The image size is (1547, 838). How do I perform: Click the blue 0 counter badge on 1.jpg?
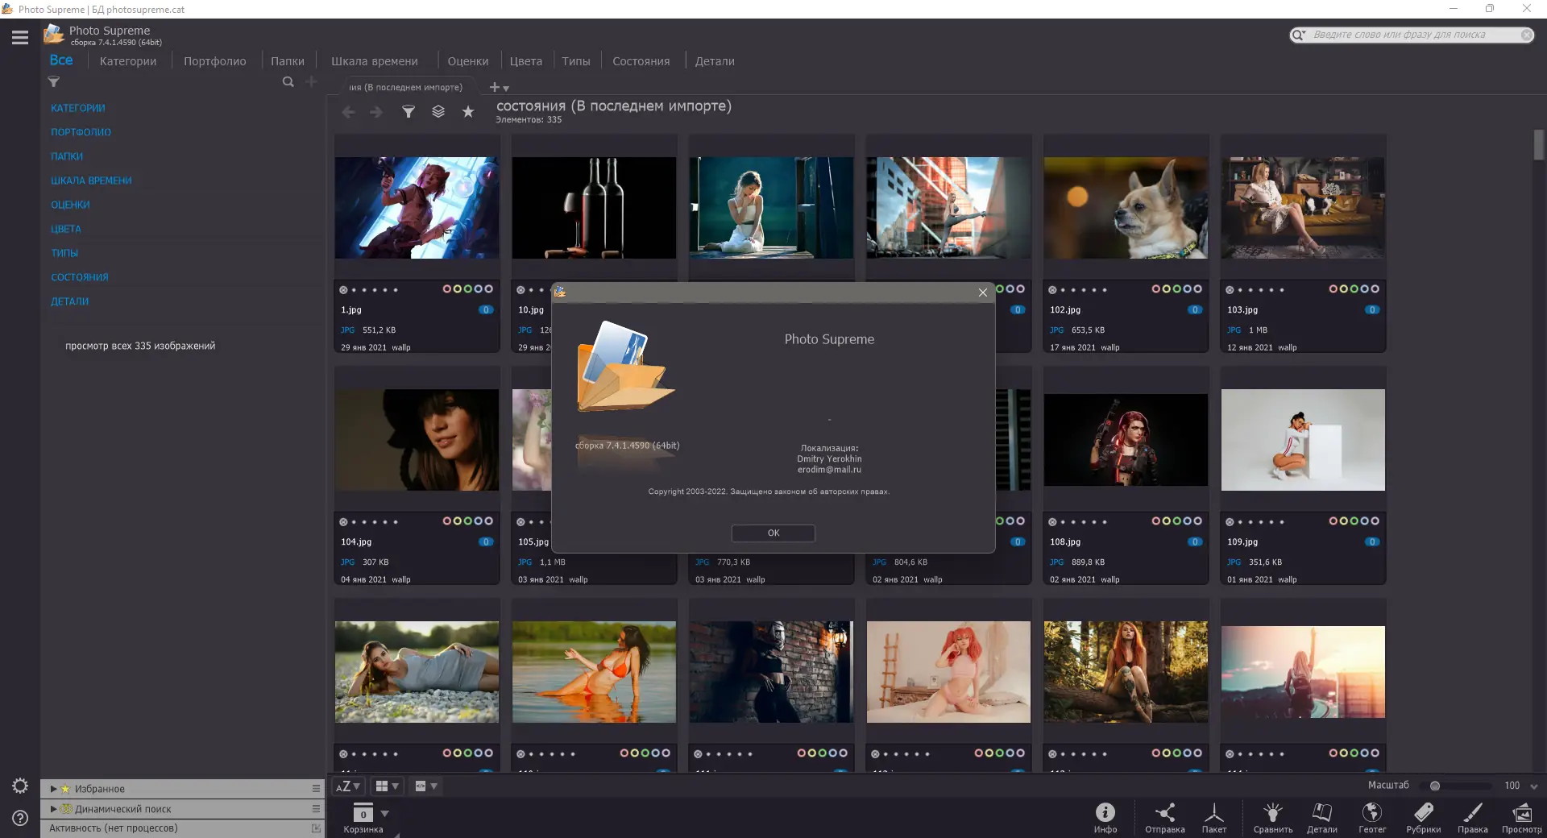[x=486, y=309]
